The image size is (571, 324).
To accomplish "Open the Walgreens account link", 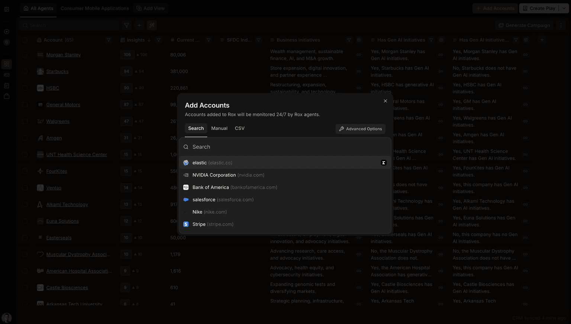I will point(58,121).
